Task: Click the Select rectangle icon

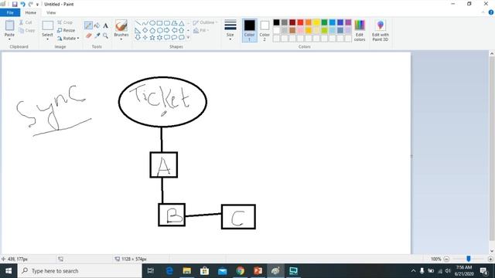Action: click(48, 25)
